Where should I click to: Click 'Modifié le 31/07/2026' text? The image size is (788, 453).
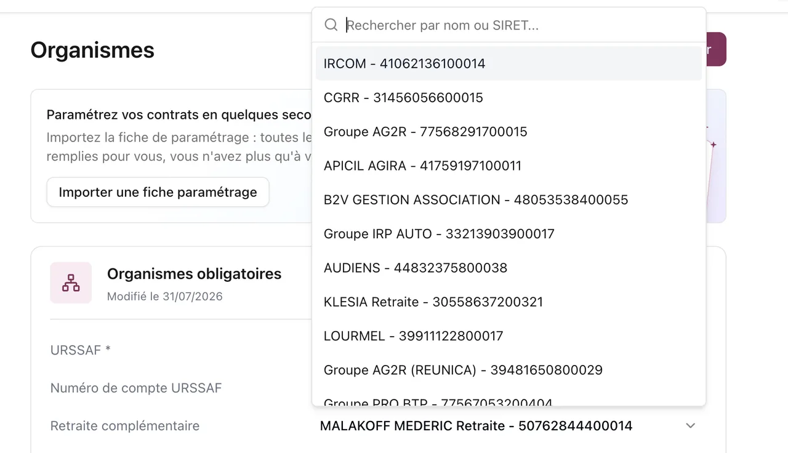click(165, 296)
